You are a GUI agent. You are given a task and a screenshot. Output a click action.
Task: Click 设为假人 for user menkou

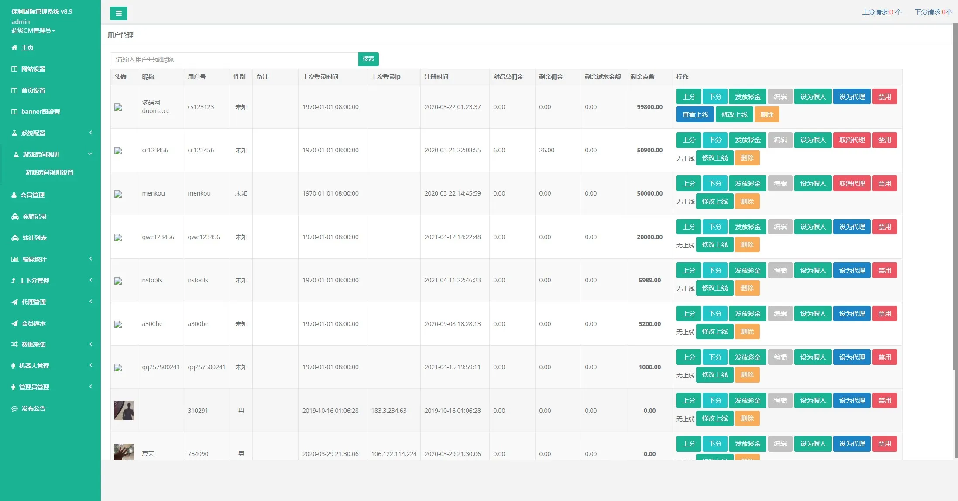(813, 184)
